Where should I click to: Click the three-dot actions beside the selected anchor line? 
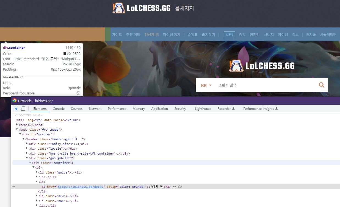click(13, 187)
